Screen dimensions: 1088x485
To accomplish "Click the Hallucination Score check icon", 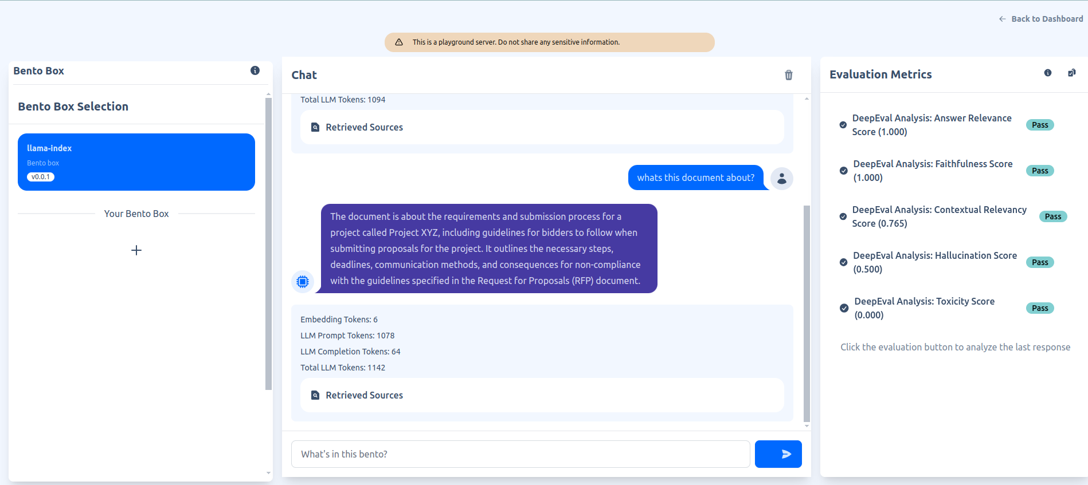I will [844, 262].
